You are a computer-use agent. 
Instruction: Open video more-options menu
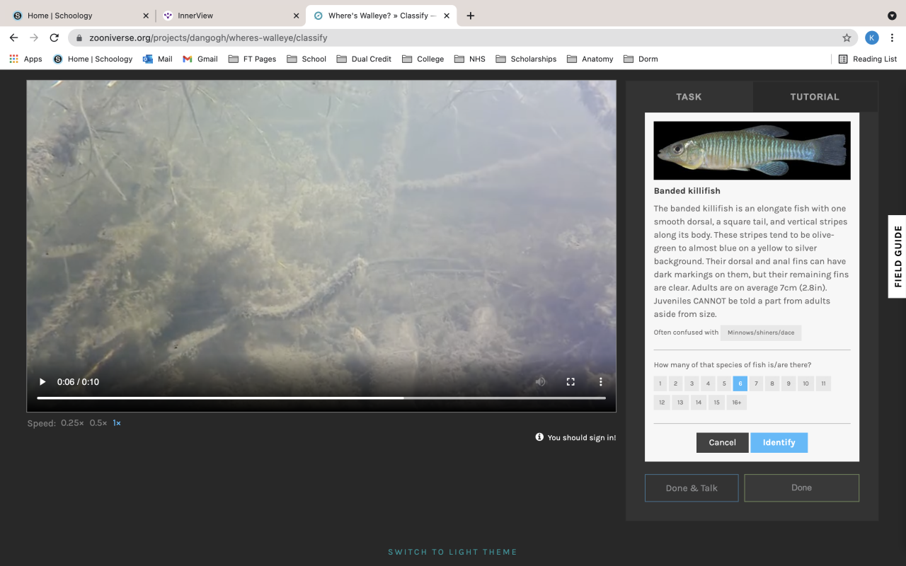tap(601, 382)
